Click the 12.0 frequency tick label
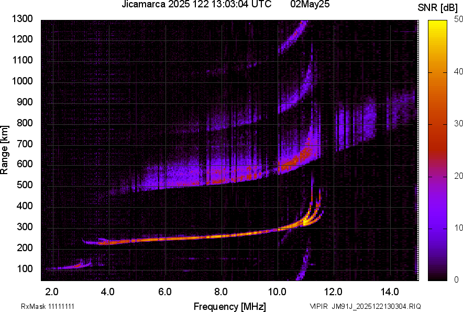The height and width of the screenshot is (312, 463). 334,292
